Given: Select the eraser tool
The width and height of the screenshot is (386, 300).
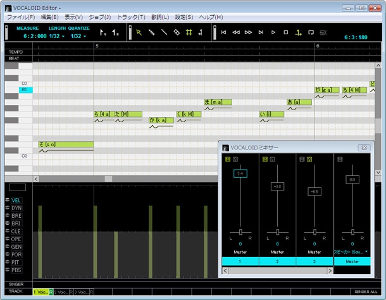Looking at the screenshot, I should point(176,32).
